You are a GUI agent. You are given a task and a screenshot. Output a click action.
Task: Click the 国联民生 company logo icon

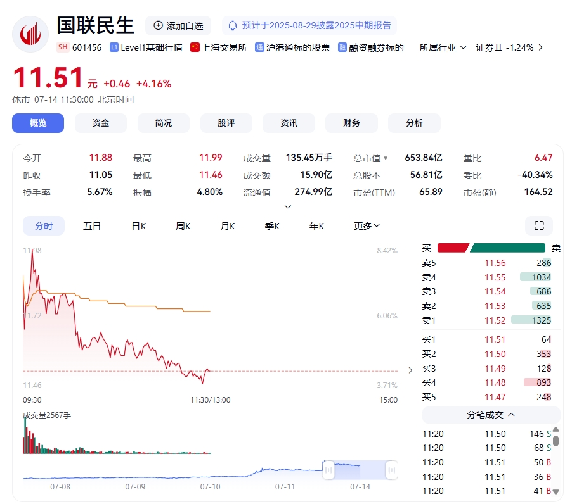coord(30,33)
